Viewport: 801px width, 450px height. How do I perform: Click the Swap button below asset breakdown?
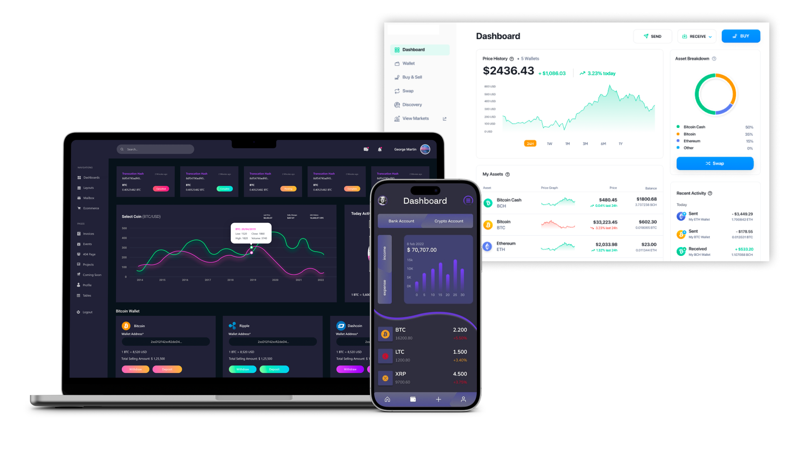(x=715, y=163)
